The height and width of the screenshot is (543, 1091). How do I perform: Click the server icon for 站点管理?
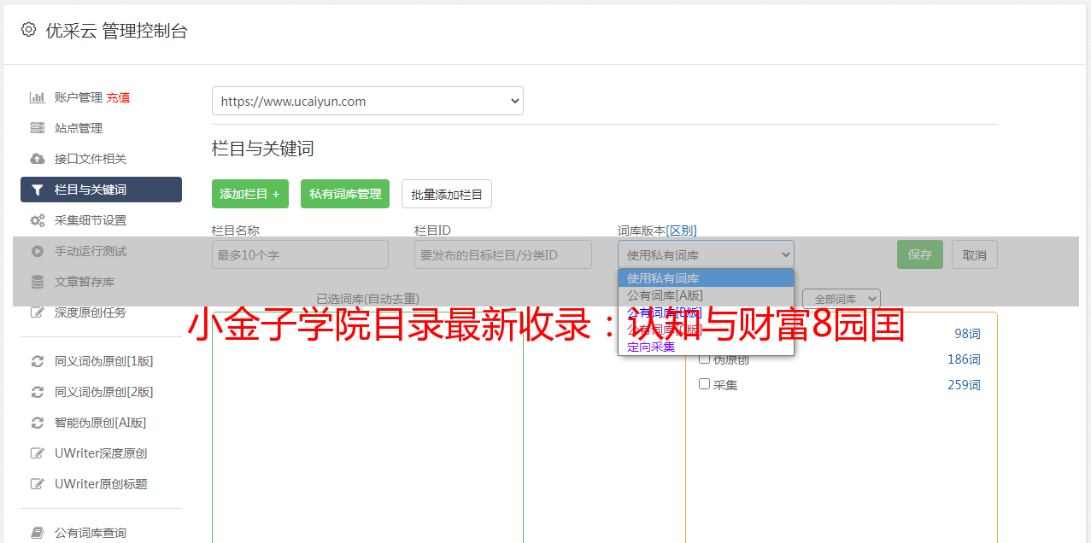point(38,128)
